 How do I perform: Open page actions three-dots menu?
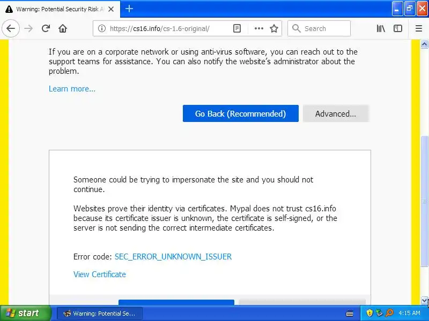[x=259, y=28]
